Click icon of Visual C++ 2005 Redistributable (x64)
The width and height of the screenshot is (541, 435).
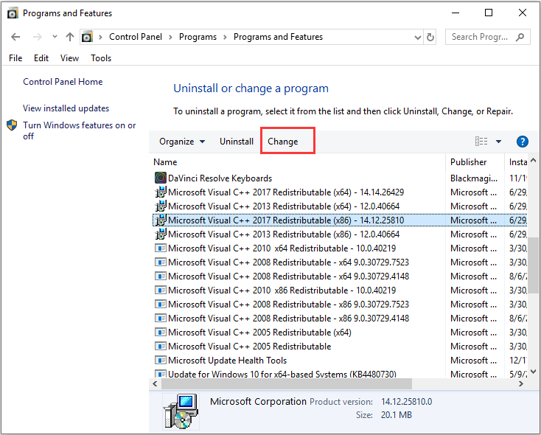161,332
